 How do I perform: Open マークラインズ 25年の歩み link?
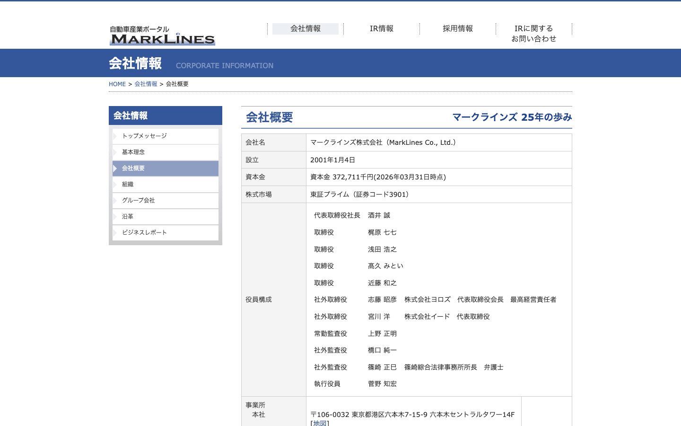[512, 117]
